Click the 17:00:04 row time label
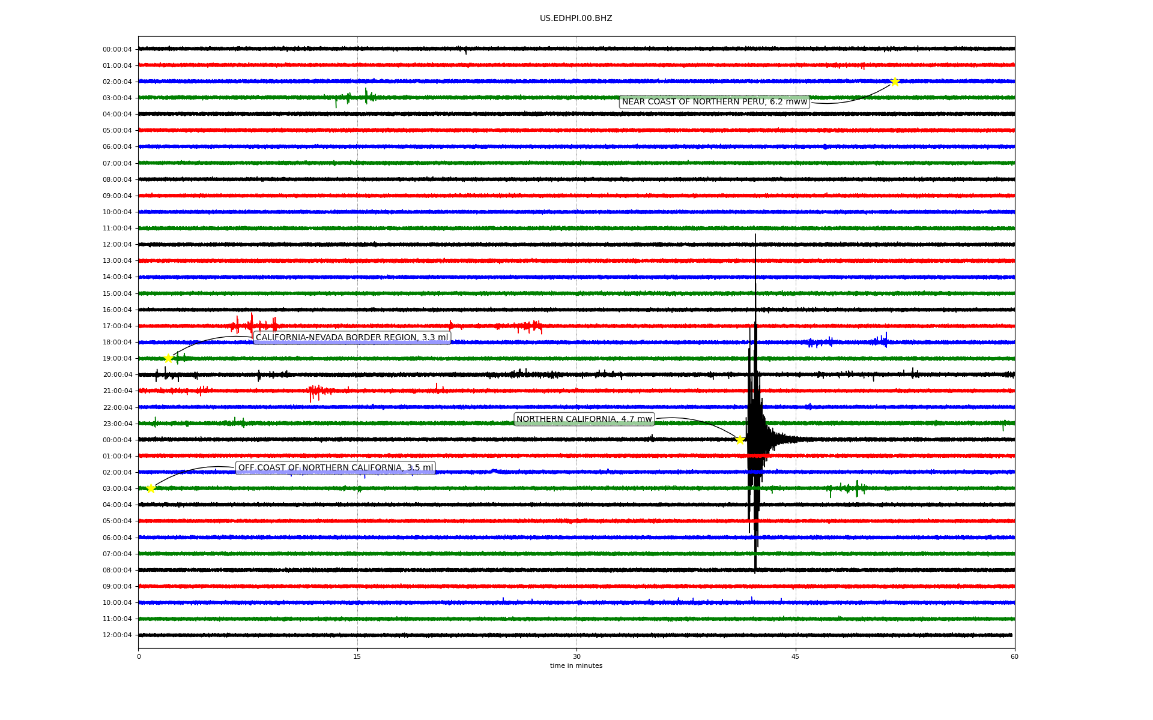 point(117,326)
